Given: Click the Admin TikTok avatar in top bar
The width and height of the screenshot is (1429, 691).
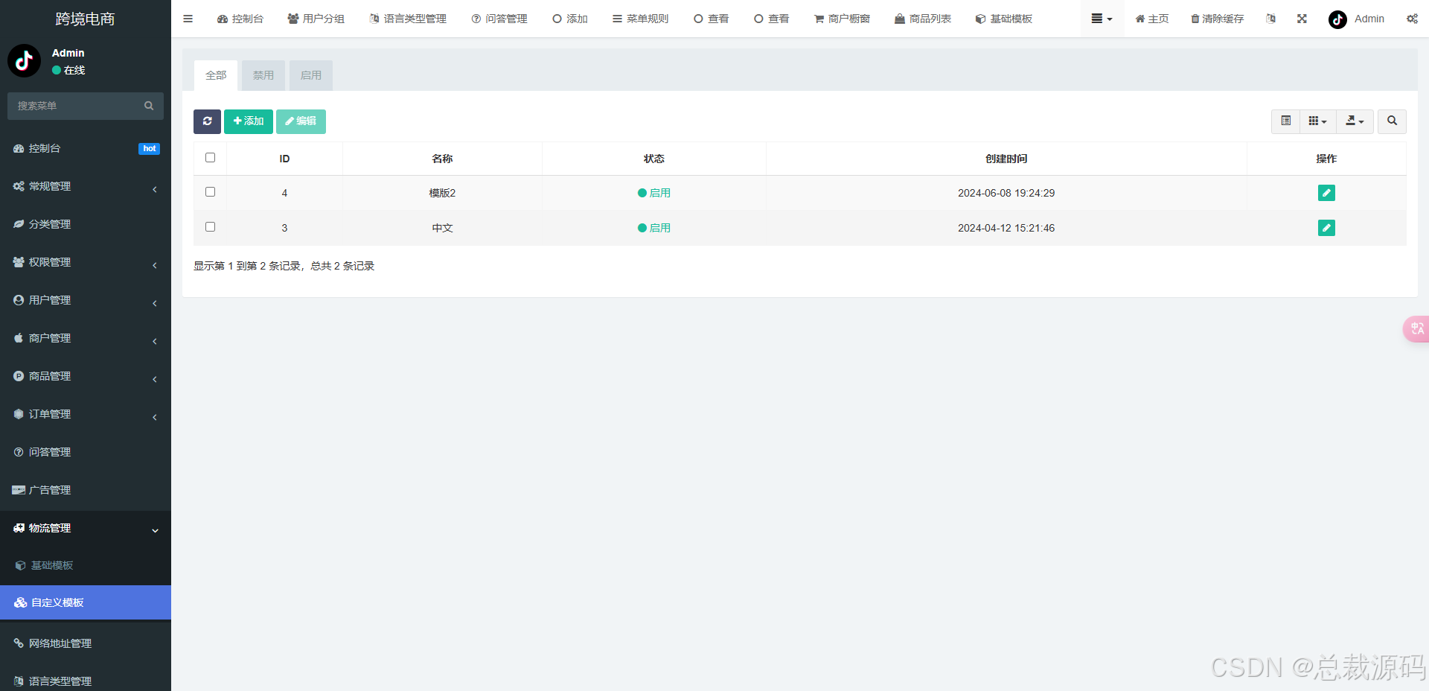Looking at the screenshot, I should point(1337,19).
